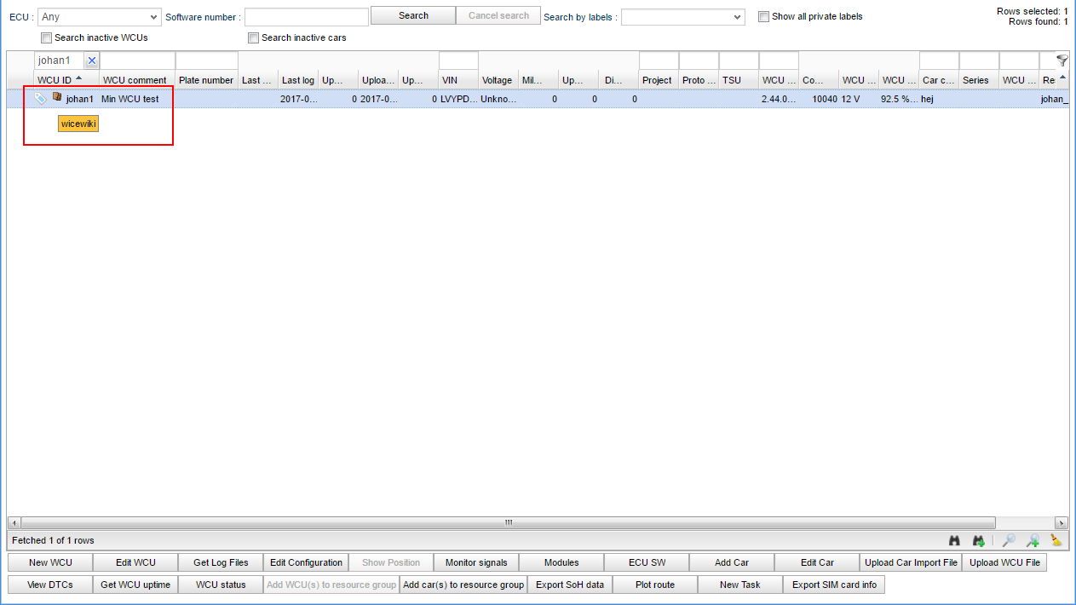Image resolution: width=1076 pixels, height=605 pixels.
Task: Click the plain magnifying glass icon
Action: click(x=1008, y=540)
